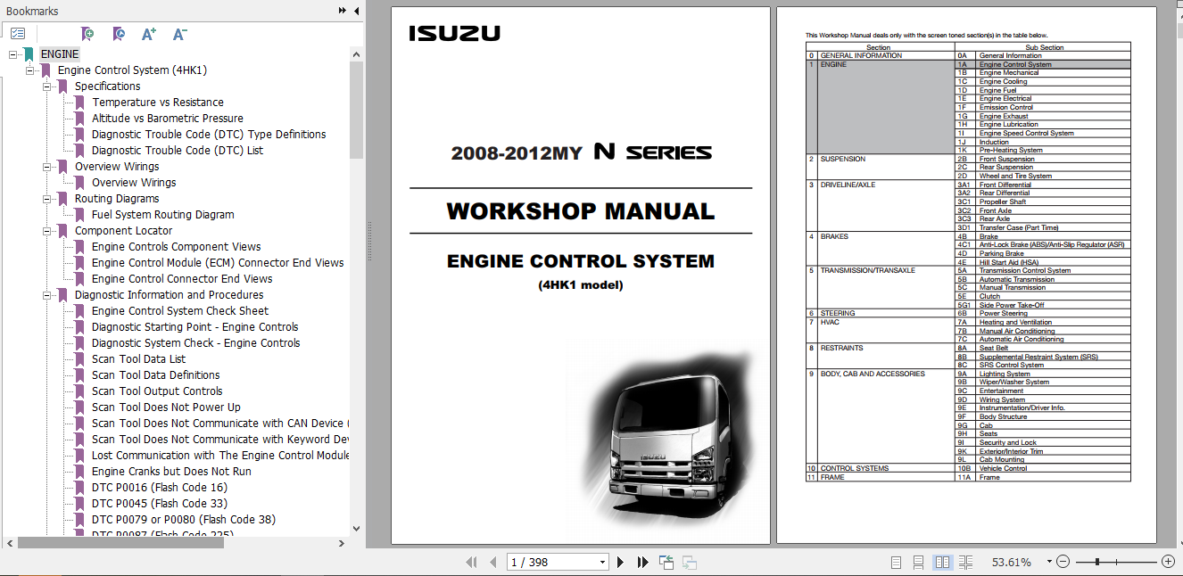Click bookmark icon next to Overview Wirings child
The width and height of the screenshot is (1183, 576).
tap(79, 183)
